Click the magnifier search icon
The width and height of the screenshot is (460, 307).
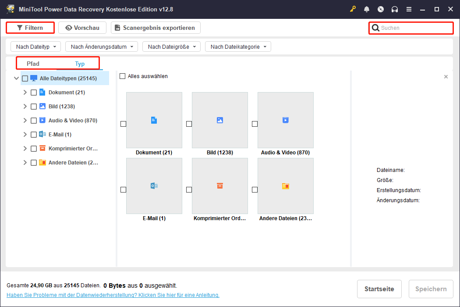(x=375, y=28)
